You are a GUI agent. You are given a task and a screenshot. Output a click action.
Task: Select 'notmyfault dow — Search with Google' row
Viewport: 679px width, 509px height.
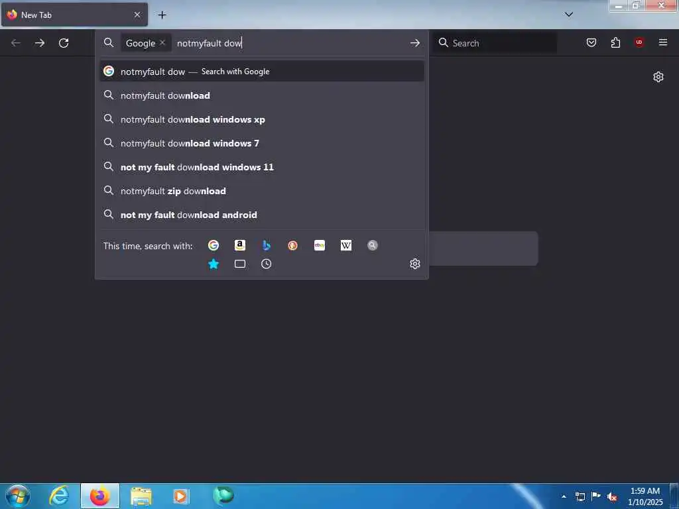[261, 71]
